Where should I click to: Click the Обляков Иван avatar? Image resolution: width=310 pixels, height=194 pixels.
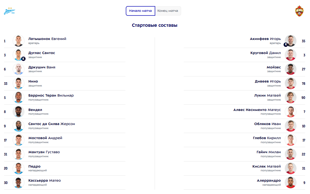coord(290,126)
